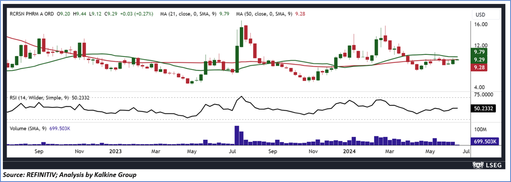Image resolution: width=511 pixels, height=182 pixels.
Task: Click the USD currency button
Action: point(485,14)
